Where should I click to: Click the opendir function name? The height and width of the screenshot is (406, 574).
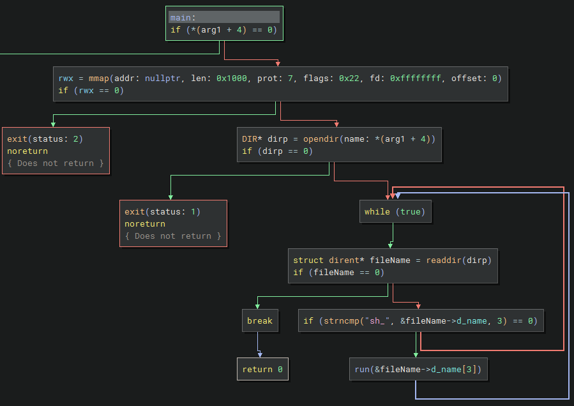[x=317, y=139]
